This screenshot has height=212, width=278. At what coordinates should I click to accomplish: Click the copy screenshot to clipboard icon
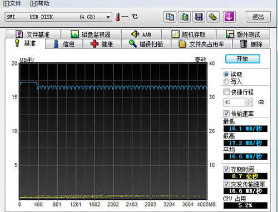(x=184, y=17)
